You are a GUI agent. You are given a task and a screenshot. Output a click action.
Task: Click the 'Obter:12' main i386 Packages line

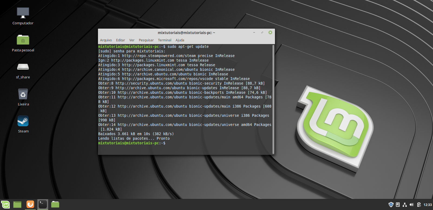click(185, 108)
